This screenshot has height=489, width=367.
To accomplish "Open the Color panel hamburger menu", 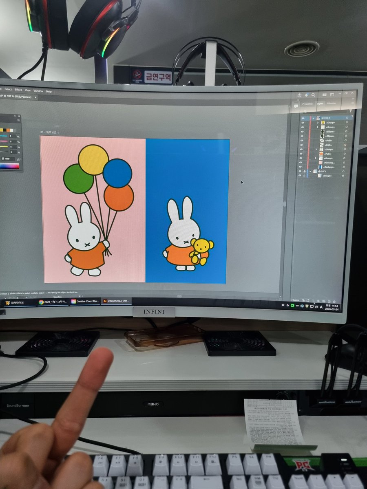I will (18, 120).
